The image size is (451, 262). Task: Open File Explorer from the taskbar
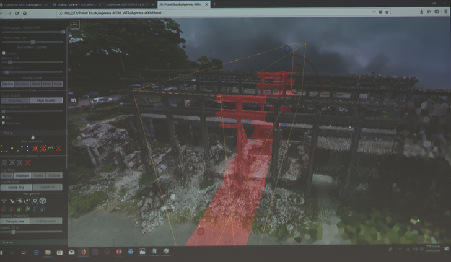pos(48,252)
